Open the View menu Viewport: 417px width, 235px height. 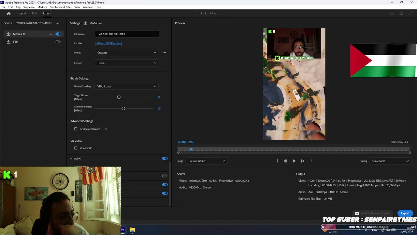pos(77,7)
